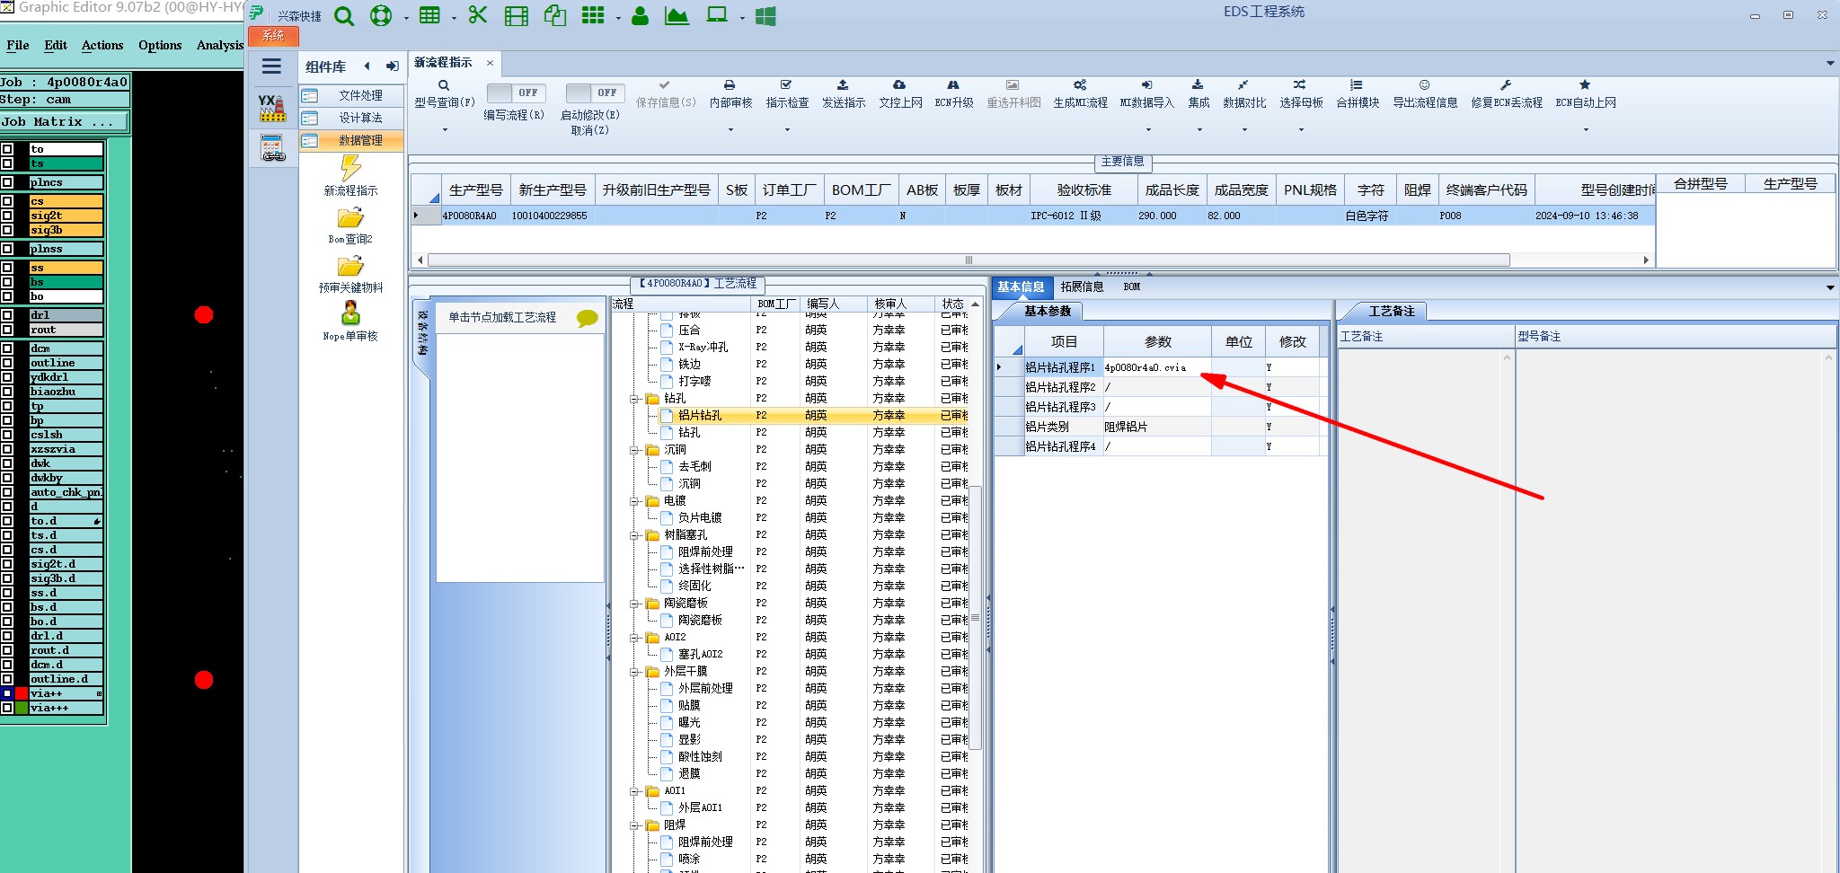
Task: Click 生成MI流程 gears button
Action: (1080, 94)
